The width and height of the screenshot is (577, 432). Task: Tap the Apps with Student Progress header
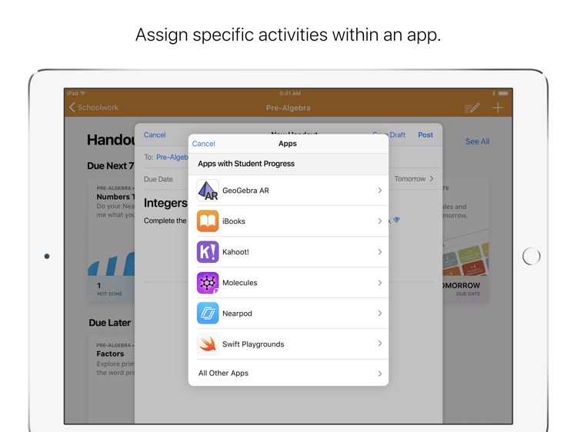pyautogui.click(x=246, y=164)
